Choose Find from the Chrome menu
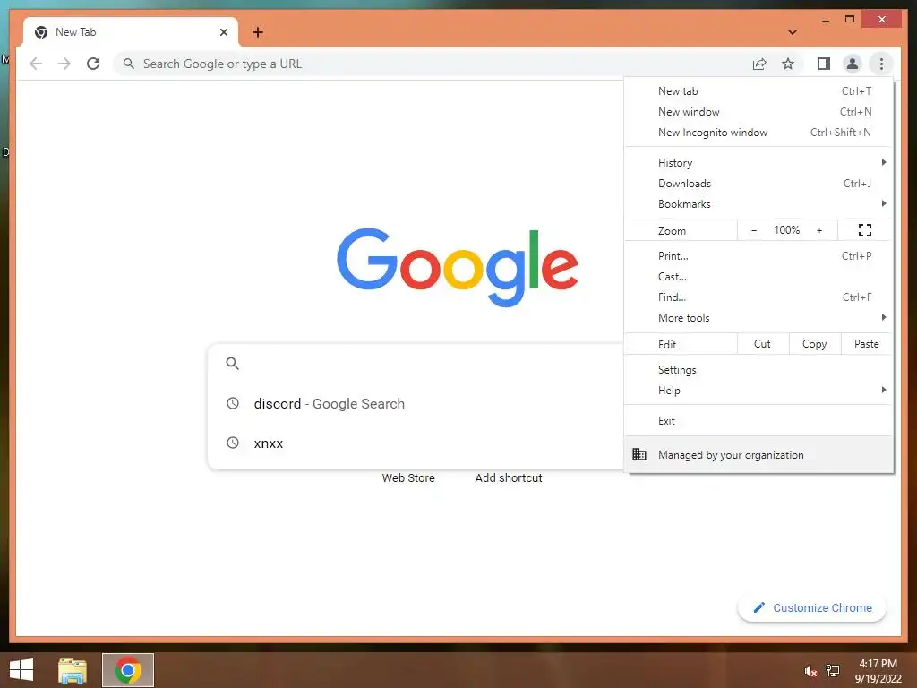 pyautogui.click(x=758, y=297)
